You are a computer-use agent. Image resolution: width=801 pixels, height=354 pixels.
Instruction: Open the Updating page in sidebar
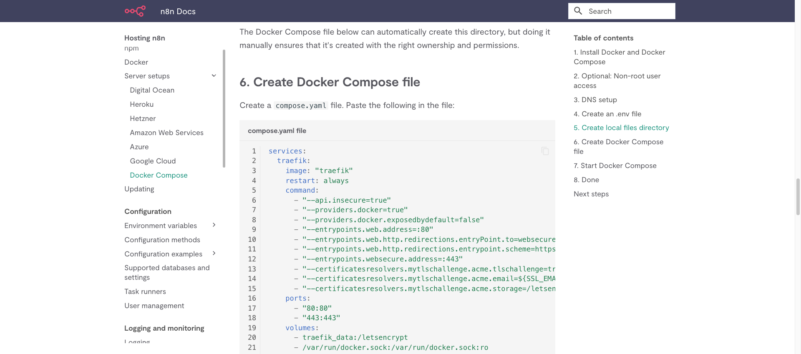coord(139,189)
